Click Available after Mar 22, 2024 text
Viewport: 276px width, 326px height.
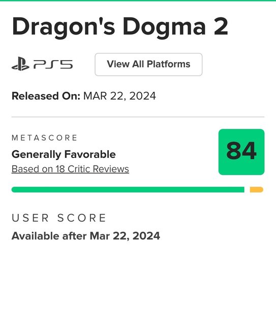tap(86, 236)
